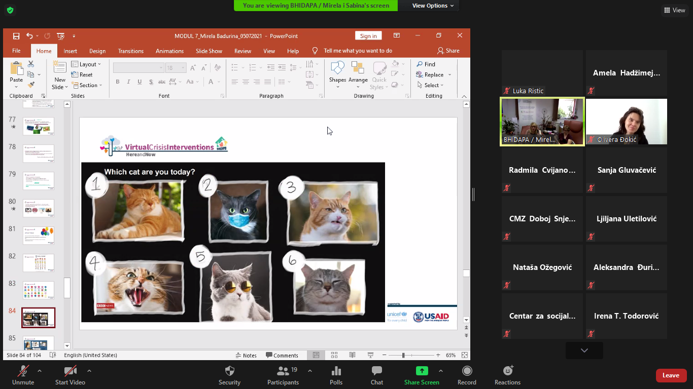Select slide 83 thumbnail
Viewport: 693px width, 389px height.
[x=39, y=290]
